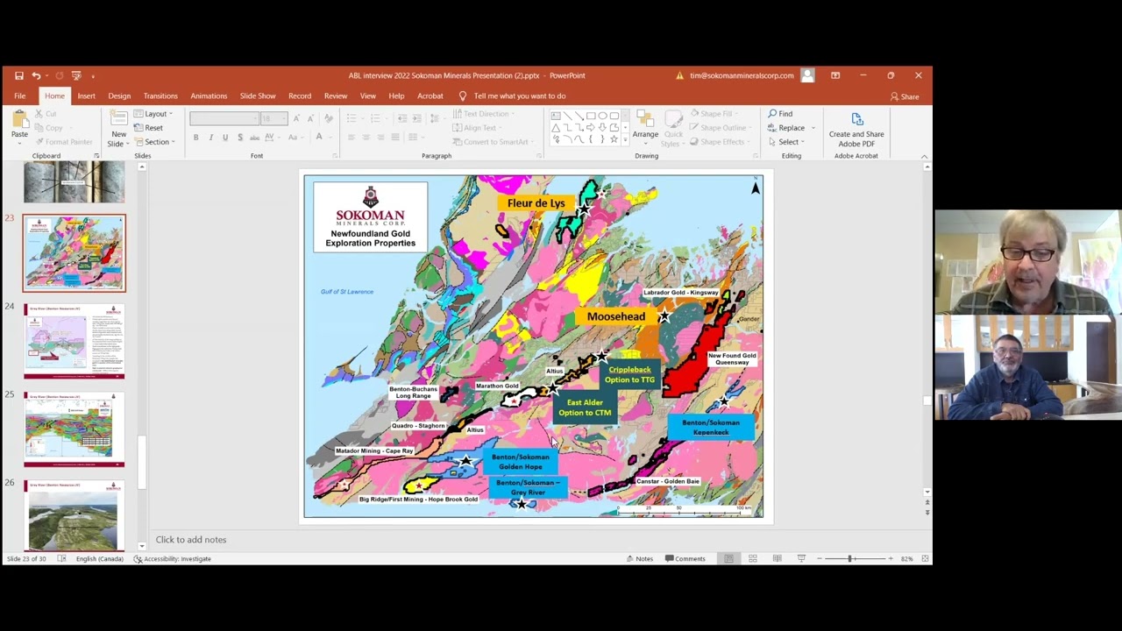Insert a text box shape
The image size is (1122, 631).
tap(556, 116)
